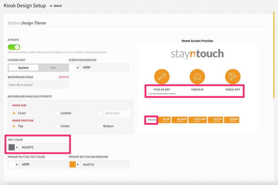Click the primary button text color swatch
The height and width of the screenshot is (185, 278).
(11, 164)
